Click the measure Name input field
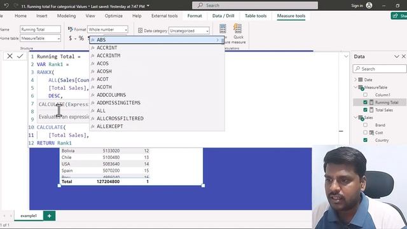Image resolution: width=407 pixels, height=229 pixels. 40,29
